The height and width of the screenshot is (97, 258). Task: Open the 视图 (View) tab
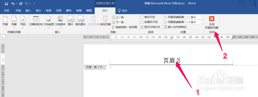point(89,11)
